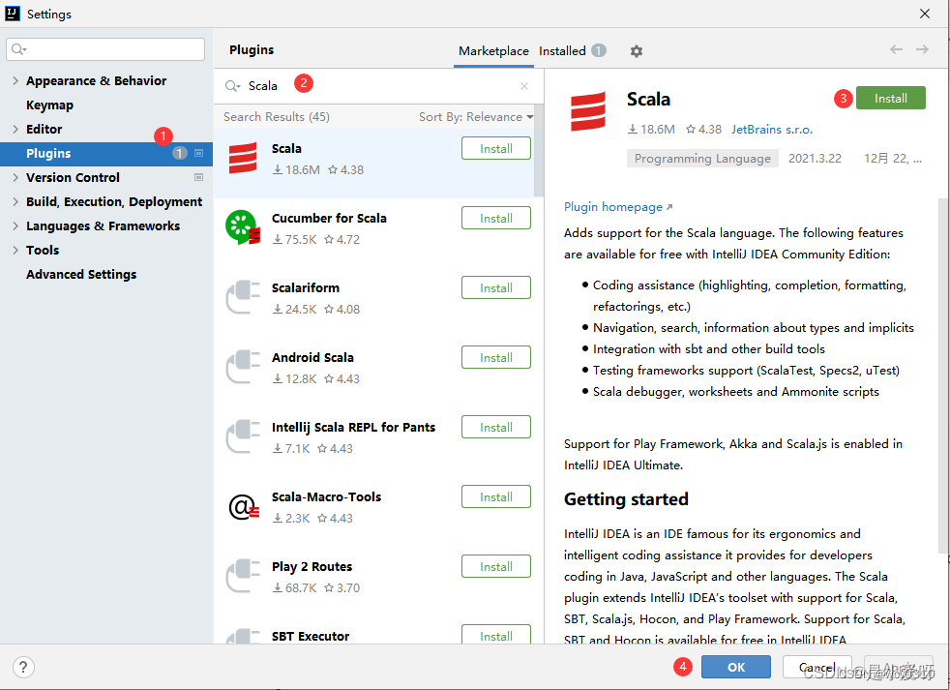Switch to the Installed tab

[562, 51]
